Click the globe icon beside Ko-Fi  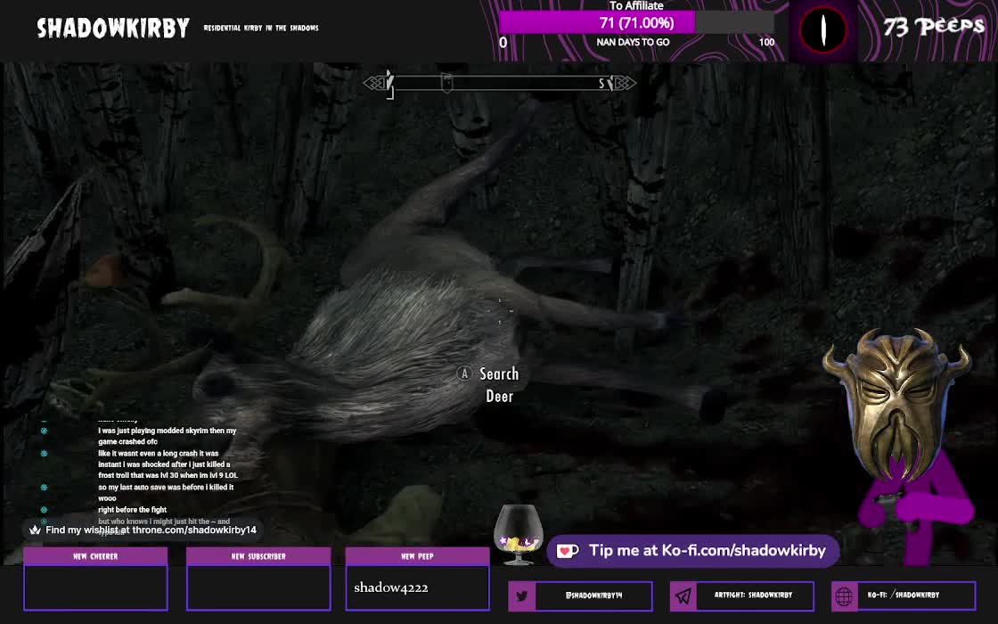(844, 596)
